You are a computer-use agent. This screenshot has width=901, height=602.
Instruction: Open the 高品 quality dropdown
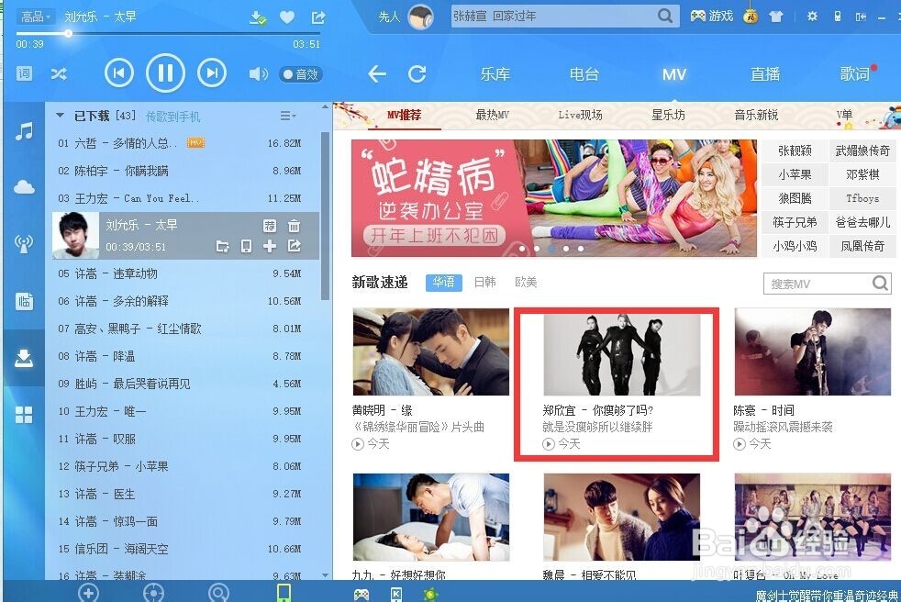pyautogui.click(x=35, y=17)
